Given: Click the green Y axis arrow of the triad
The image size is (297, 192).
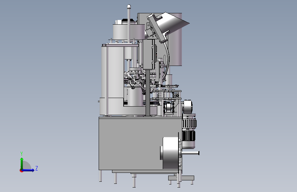Looking at the screenshot, I should [x=22, y=163].
